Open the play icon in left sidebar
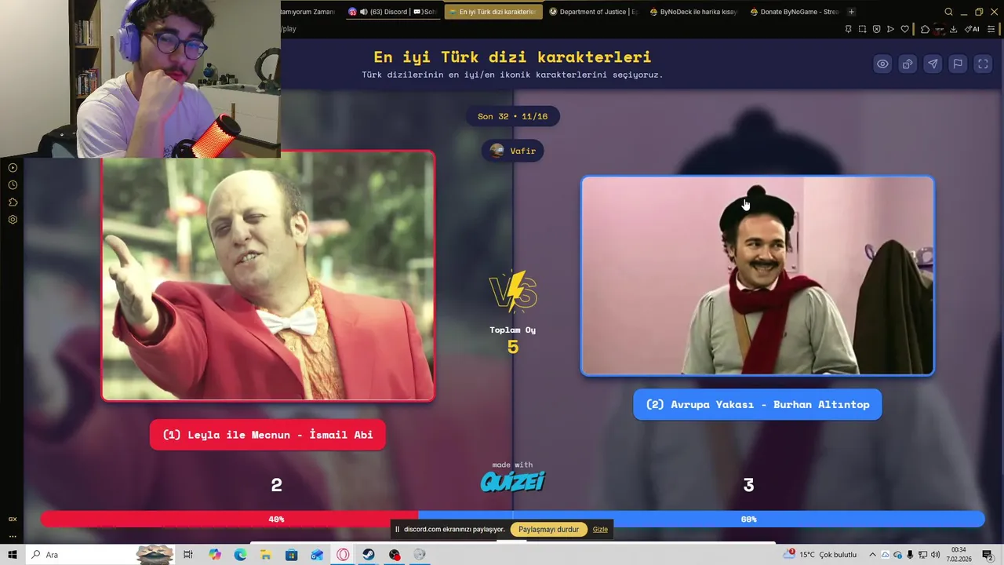The image size is (1004, 565). pos(13,167)
